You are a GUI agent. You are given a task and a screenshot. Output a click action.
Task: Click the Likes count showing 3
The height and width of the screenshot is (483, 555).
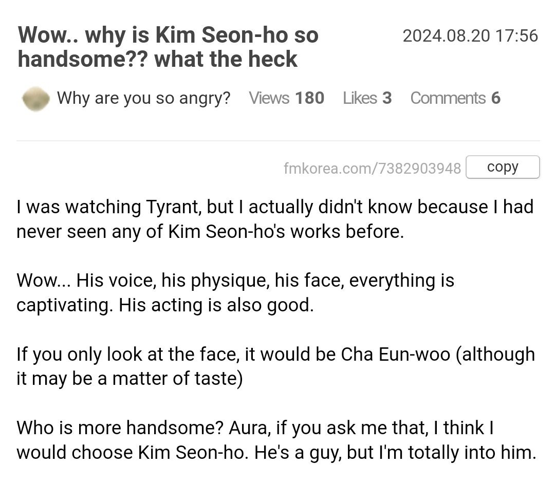(387, 98)
